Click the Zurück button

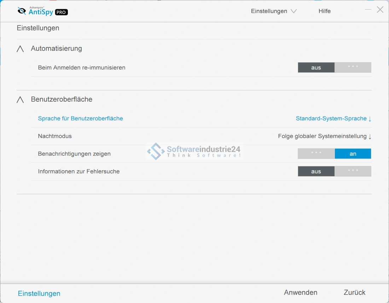point(354,292)
